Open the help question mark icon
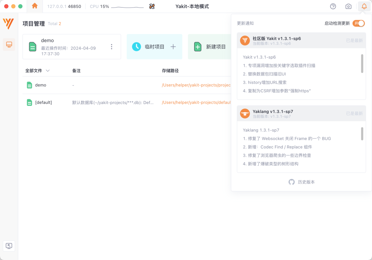This screenshot has height=260, width=372. tap(333, 7)
